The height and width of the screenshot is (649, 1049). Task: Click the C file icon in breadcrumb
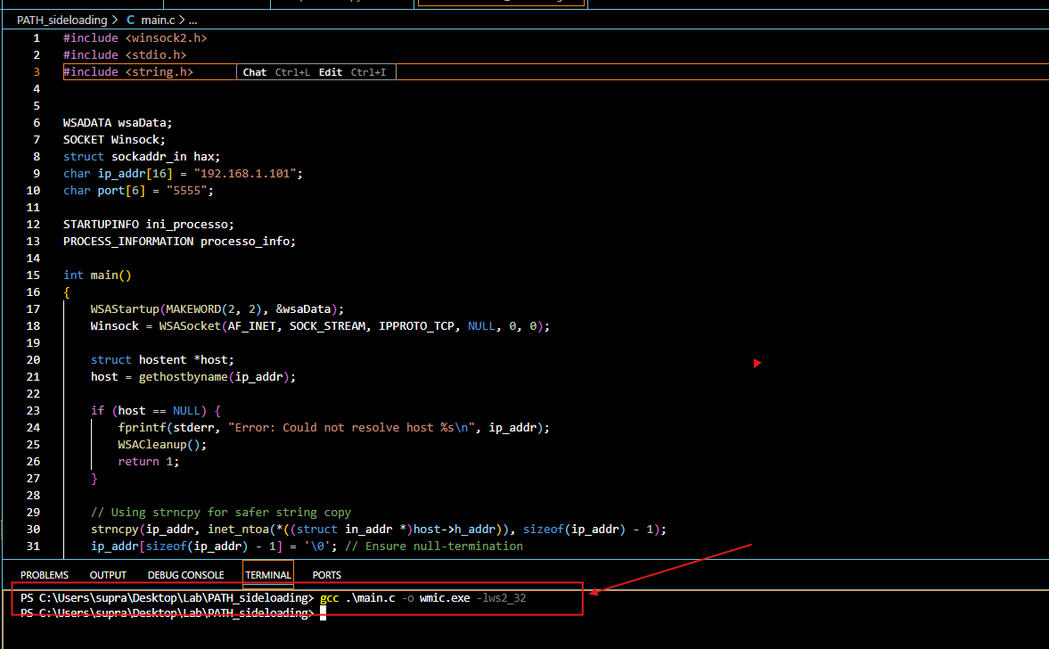point(131,20)
